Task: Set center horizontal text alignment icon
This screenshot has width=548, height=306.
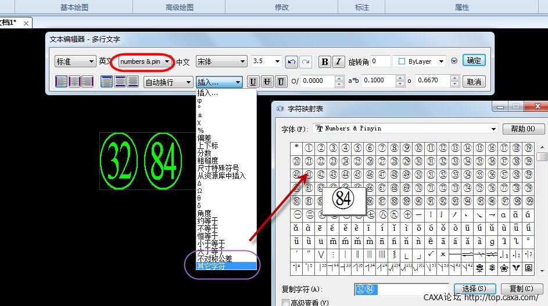Action: 74,82
